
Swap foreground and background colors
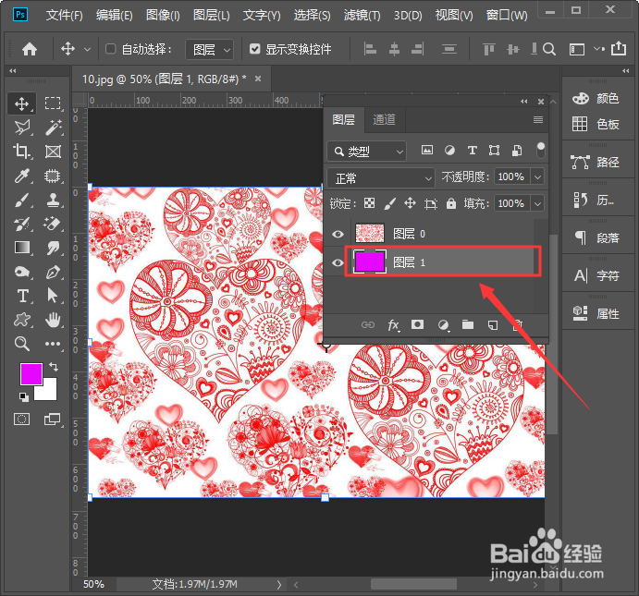[54, 367]
